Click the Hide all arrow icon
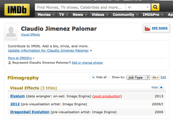Viewport: 173px width, 128px height. tap(93, 77)
